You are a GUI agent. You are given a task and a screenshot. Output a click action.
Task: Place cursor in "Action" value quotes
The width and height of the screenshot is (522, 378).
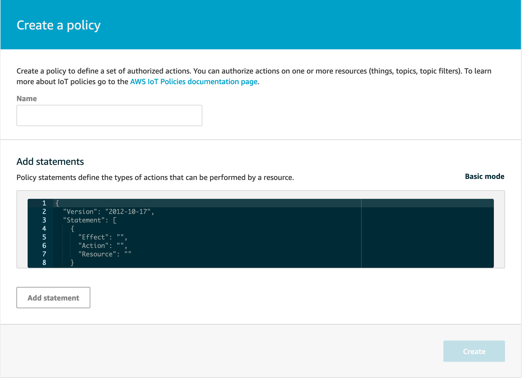(x=120, y=246)
